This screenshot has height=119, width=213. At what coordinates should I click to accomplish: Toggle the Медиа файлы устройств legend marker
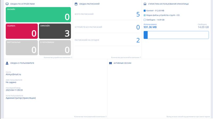145,15
